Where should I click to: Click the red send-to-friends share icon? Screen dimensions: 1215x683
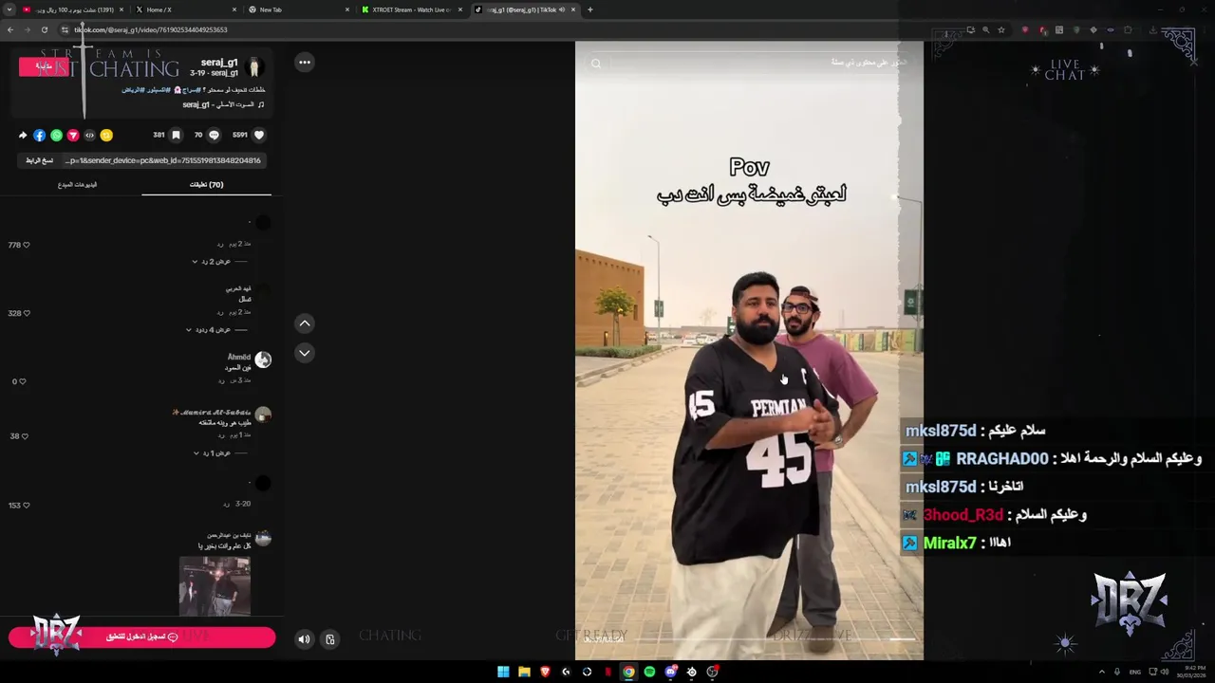pos(73,136)
